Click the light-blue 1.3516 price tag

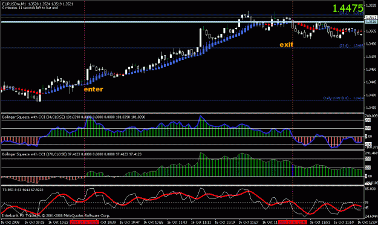[x=371, y=22]
